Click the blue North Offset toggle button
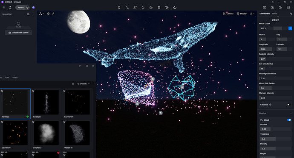The width and height of the screenshot is (294, 158). (x=290, y=28)
